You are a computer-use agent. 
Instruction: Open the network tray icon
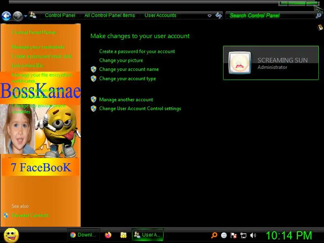243,235
